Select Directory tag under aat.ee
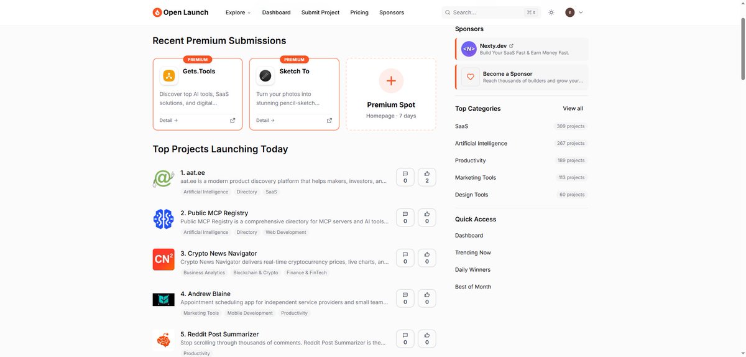The height and width of the screenshot is (357, 746). (247, 192)
